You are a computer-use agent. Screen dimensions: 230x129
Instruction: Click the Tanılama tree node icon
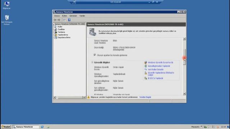click(x=56, y=32)
